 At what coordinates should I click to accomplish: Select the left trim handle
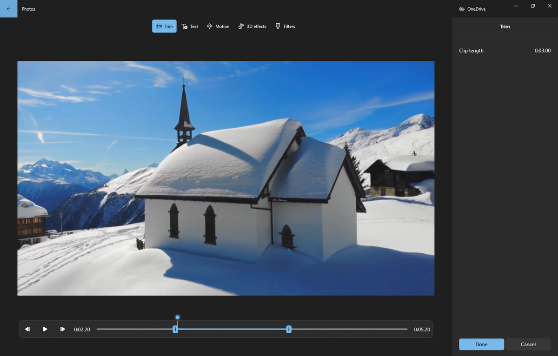click(x=175, y=329)
